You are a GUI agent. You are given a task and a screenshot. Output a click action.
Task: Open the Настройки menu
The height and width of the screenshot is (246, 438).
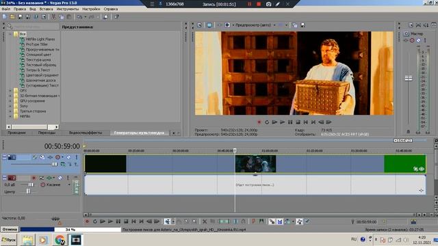tap(91, 9)
